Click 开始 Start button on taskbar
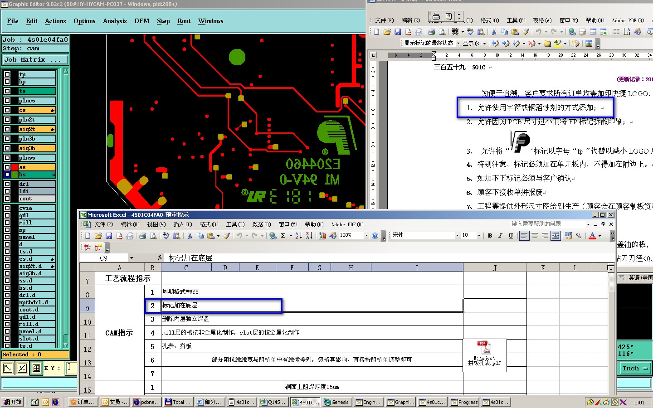The width and height of the screenshot is (653, 408). 12,402
